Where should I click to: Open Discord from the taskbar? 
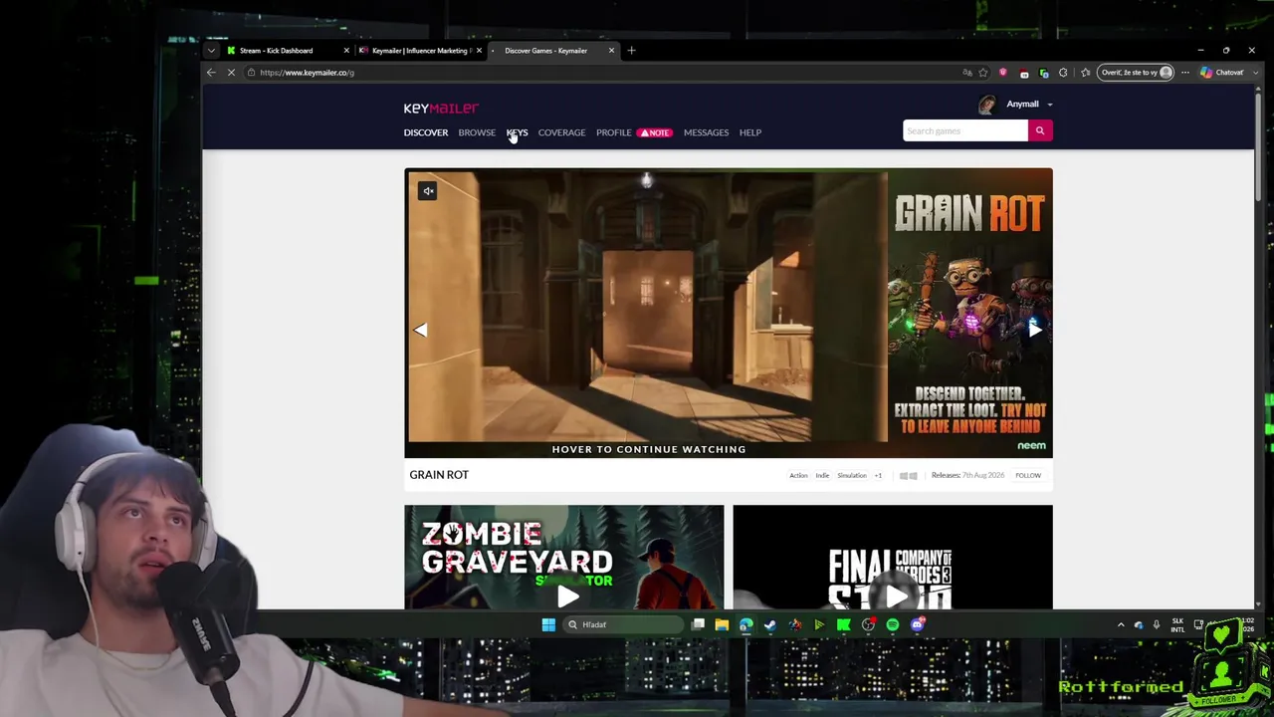(918, 625)
